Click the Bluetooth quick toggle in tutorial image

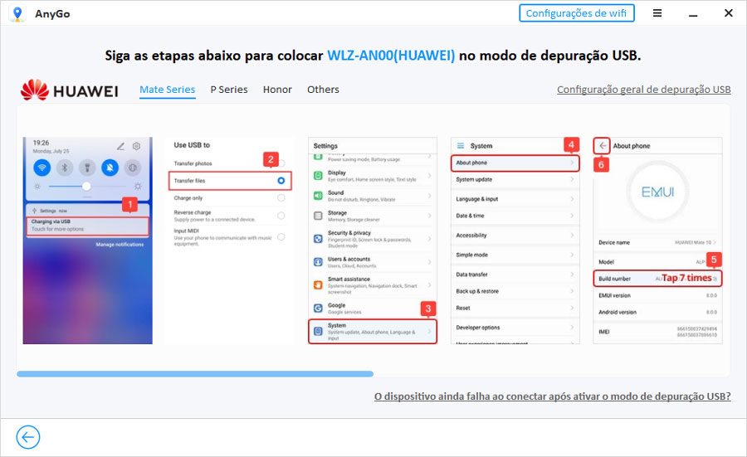pos(65,168)
